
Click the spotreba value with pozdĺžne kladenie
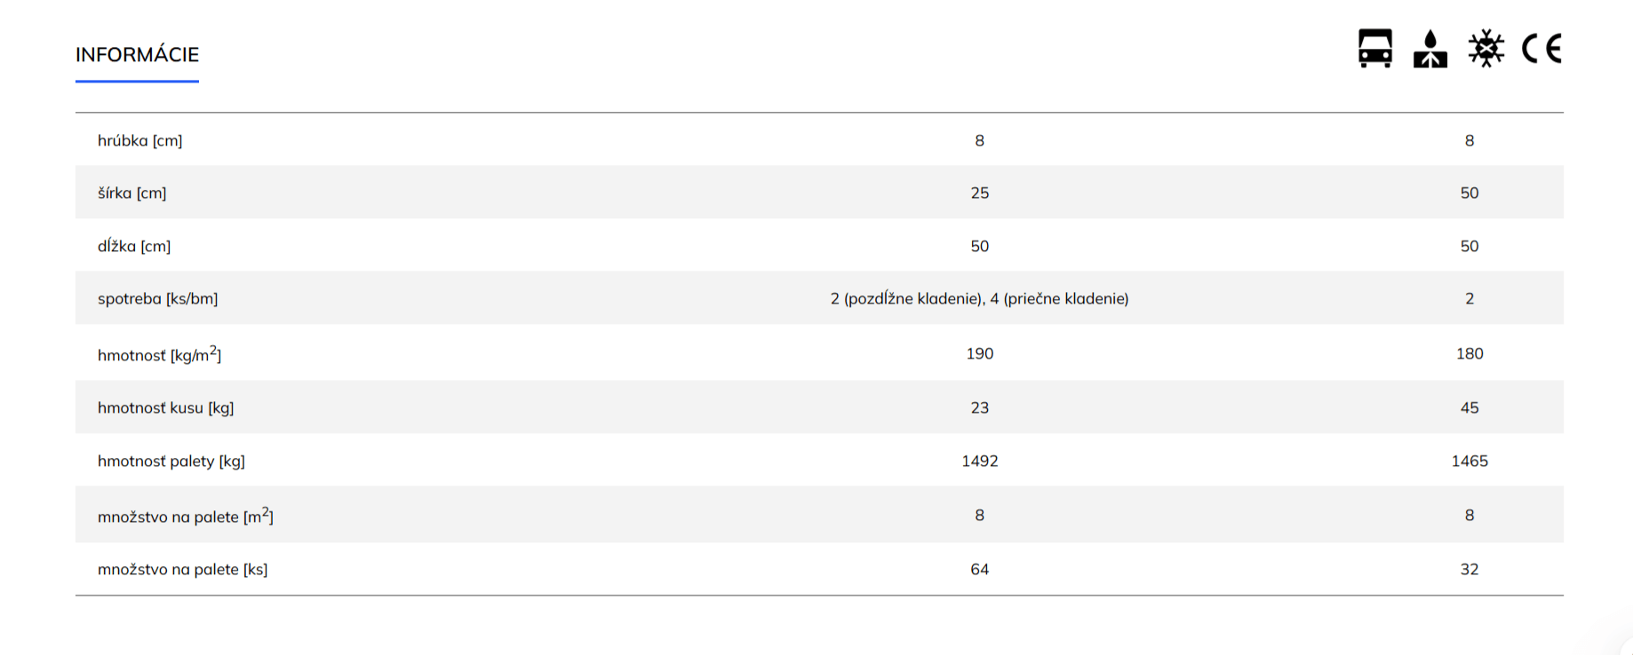point(979,298)
